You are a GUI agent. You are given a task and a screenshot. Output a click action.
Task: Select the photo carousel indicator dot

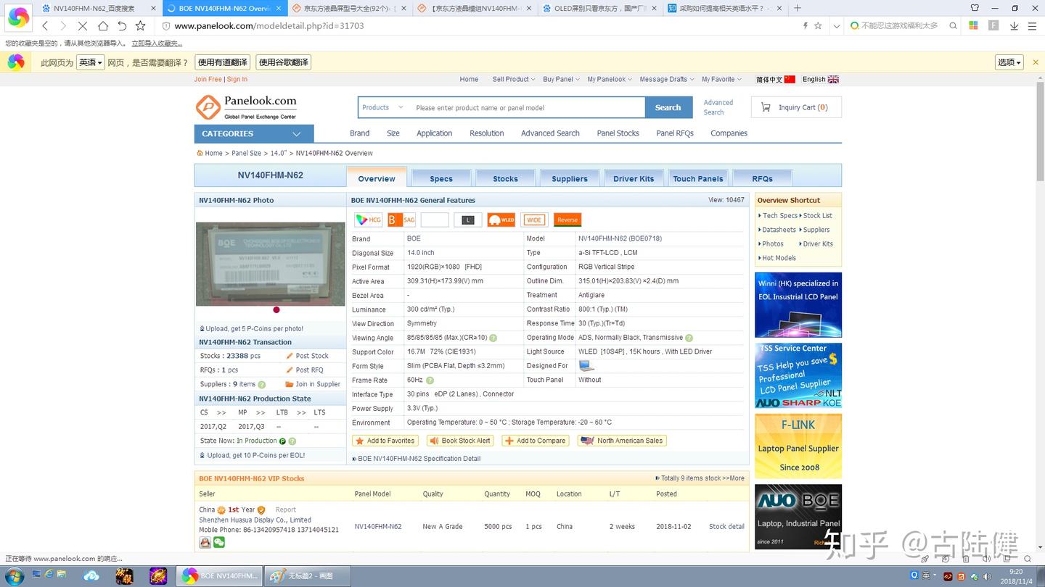click(276, 309)
